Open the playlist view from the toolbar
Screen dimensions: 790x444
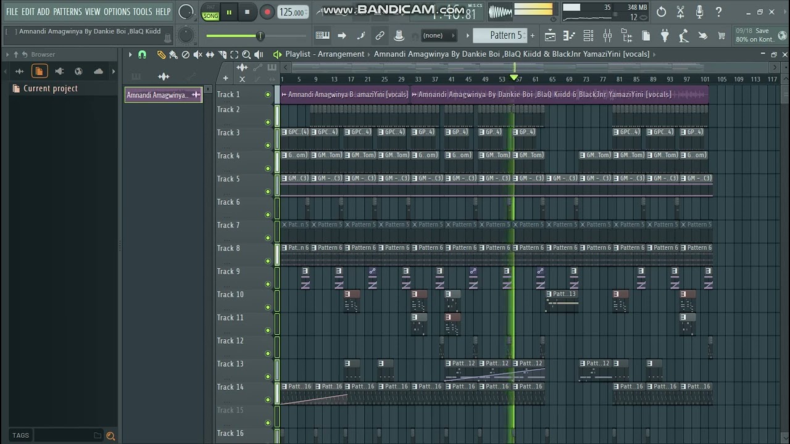pyautogui.click(x=550, y=36)
